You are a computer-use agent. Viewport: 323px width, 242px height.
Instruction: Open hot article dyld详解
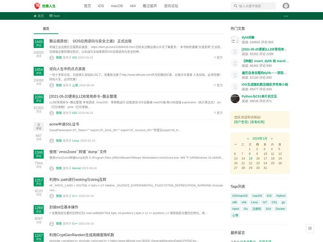click(248, 38)
